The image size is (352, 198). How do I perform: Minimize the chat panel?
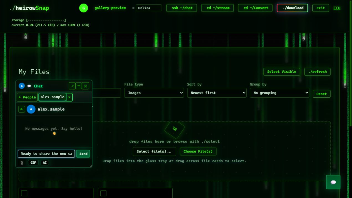coord(79,86)
